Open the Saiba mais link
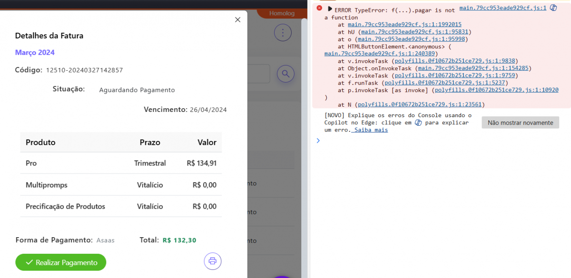Image resolution: width=571 pixels, height=278 pixels. tap(371, 130)
